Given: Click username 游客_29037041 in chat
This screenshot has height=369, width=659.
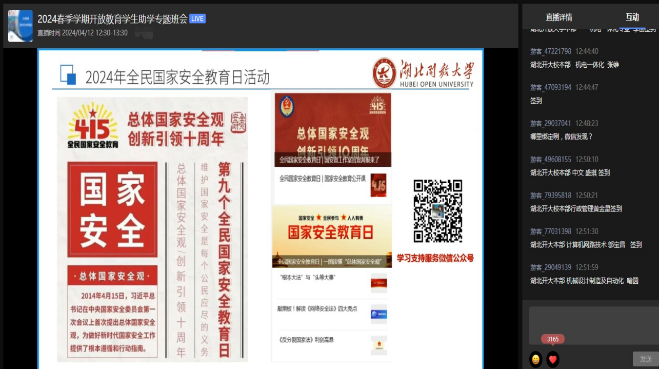Looking at the screenshot, I should [x=551, y=124].
